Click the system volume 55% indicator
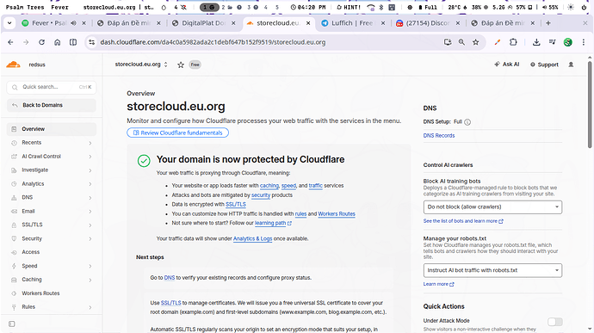Image resolution: width=594 pixels, height=333 pixels. [x=550, y=7]
